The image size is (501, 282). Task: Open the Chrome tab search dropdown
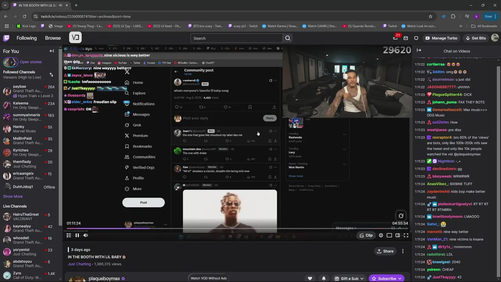pyautogui.click(x=5, y=5)
